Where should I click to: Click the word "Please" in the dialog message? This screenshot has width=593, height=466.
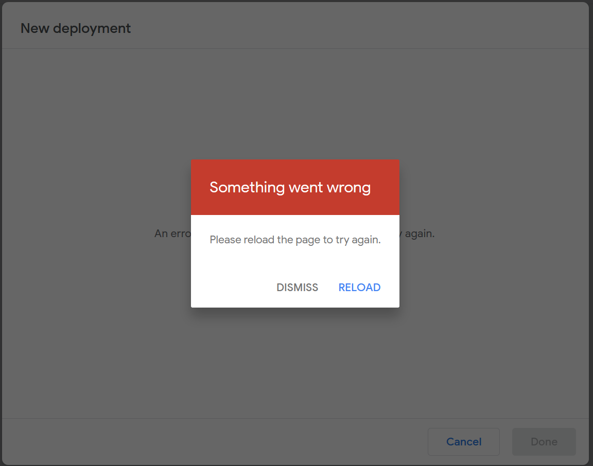click(225, 240)
